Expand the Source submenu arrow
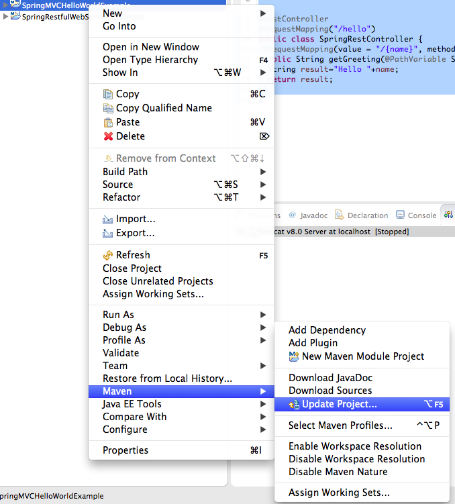455x504 pixels. click(x=263, y=185)
